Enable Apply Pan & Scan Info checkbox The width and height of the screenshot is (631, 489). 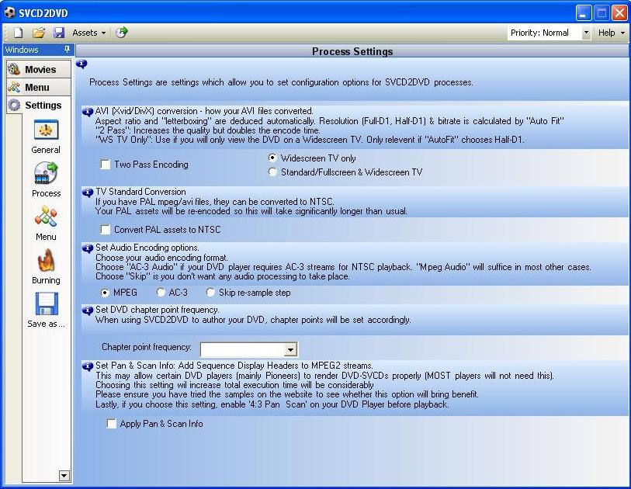(112, 423)
